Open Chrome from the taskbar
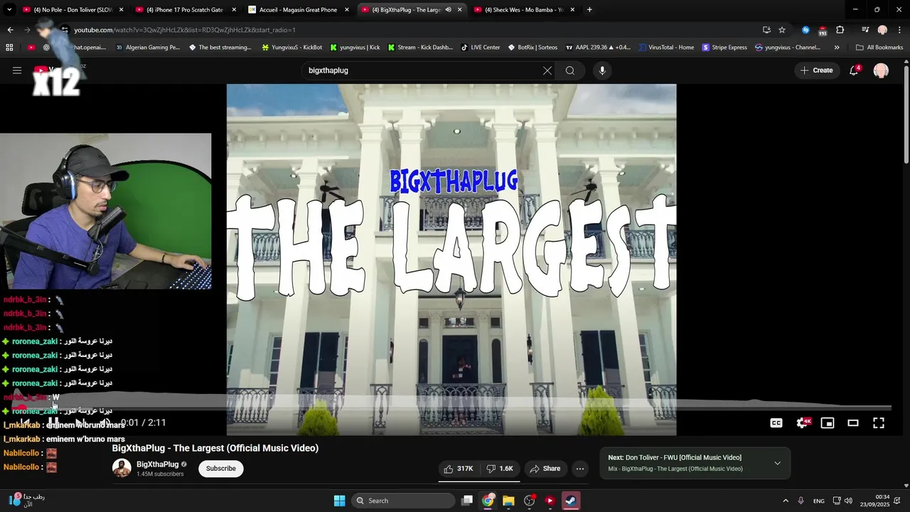This screenshot has width=910, height=512. pos(488,501)
